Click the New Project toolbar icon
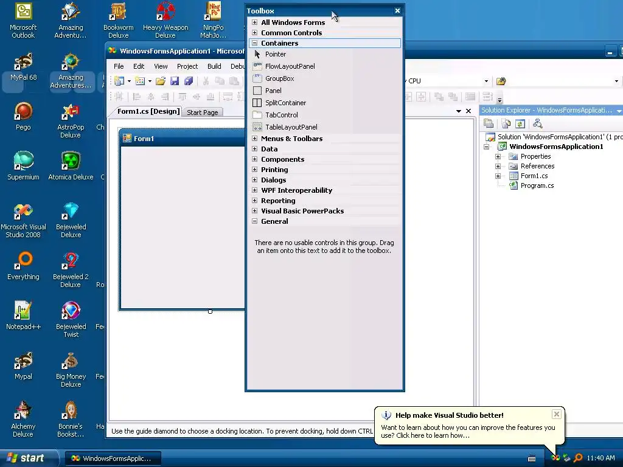This screenshot has width=623, height=467. coord(119,81)
